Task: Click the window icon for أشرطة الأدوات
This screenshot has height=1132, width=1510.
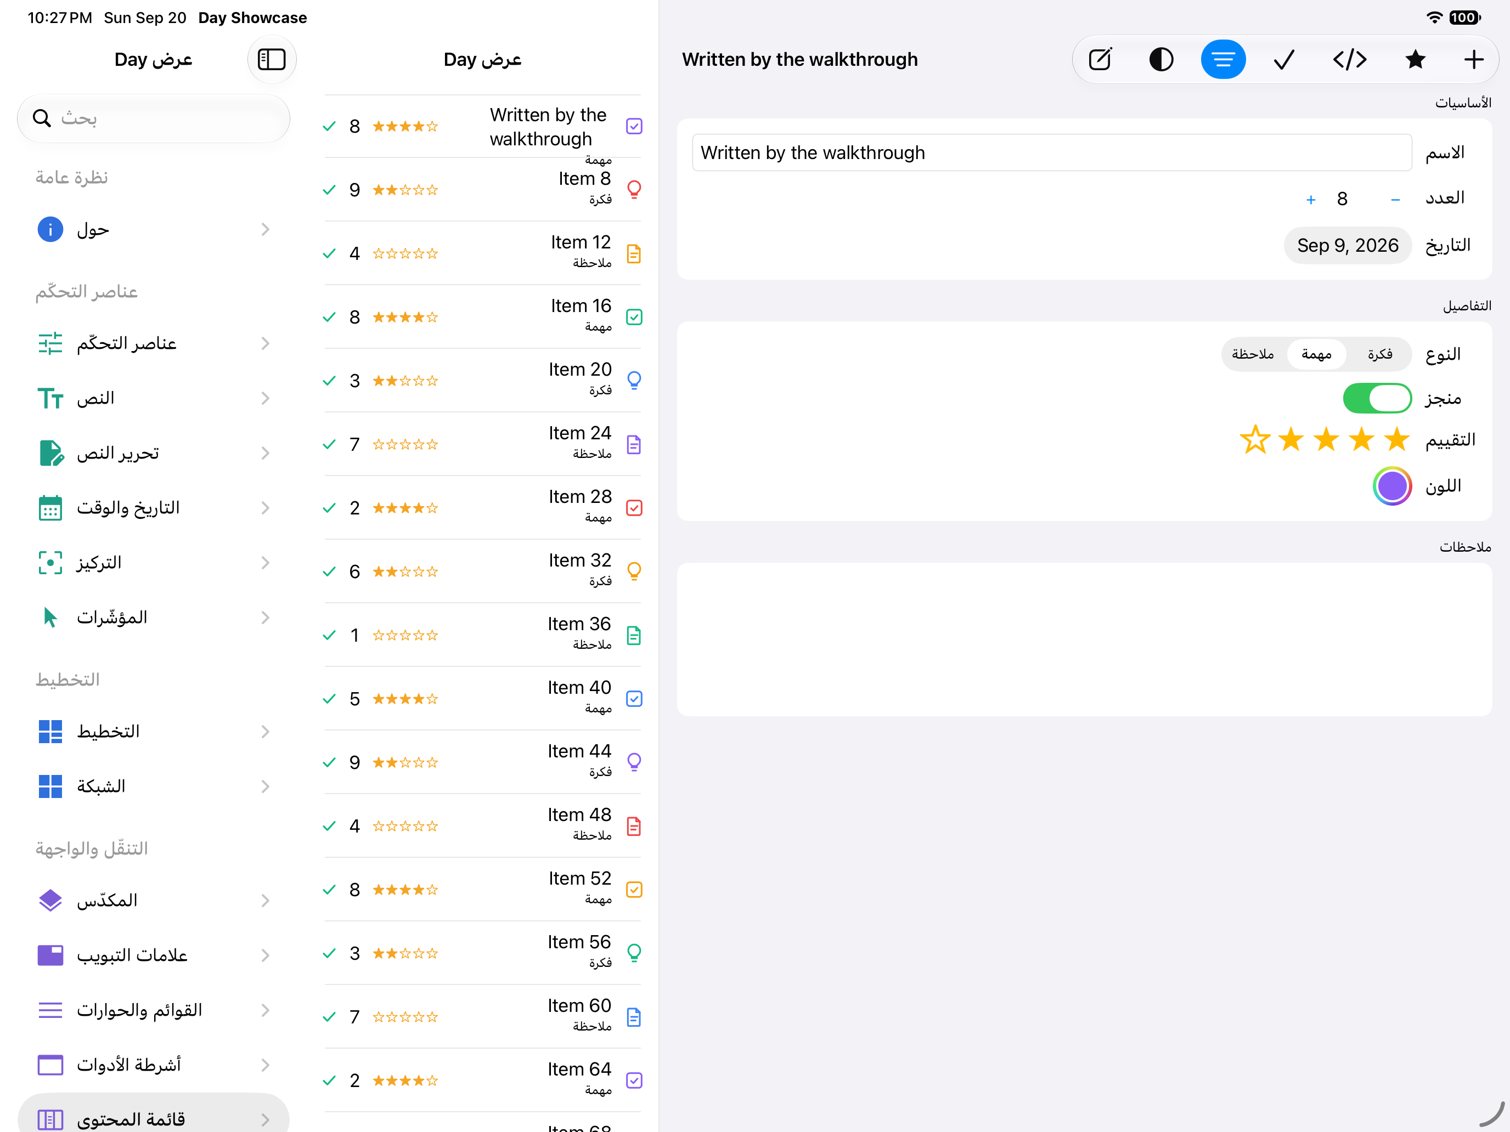Action: (x=50, y=1065)
